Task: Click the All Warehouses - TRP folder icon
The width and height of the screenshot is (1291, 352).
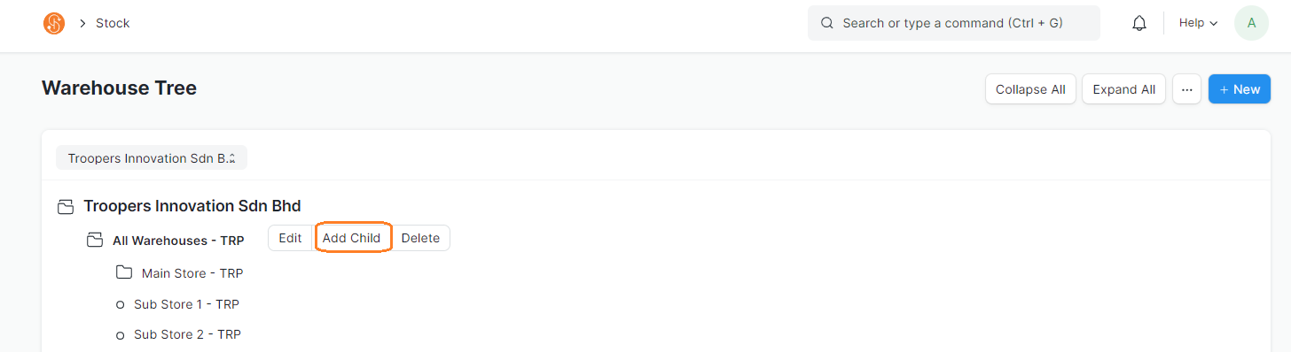Action: tap(94, 240)
